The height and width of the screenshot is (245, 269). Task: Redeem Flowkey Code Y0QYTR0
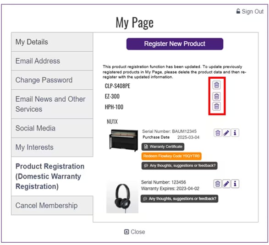pos(171,156)
